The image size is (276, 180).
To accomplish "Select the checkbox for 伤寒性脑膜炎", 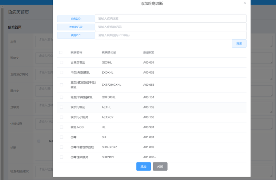I will click(61, 157).
